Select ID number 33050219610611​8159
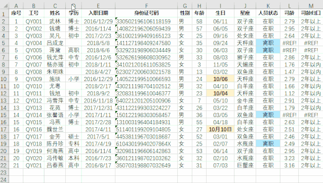The width and height of the screenshot is (323, 183). pos(146,21)
